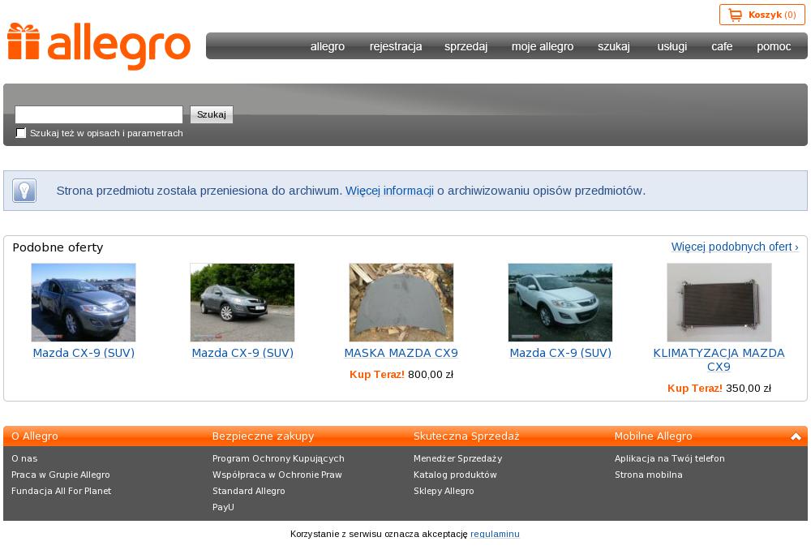The image size is (811, 550).
Task: Click the Kup Teraz! 350,00 zł price
Action: pos(719,389)
